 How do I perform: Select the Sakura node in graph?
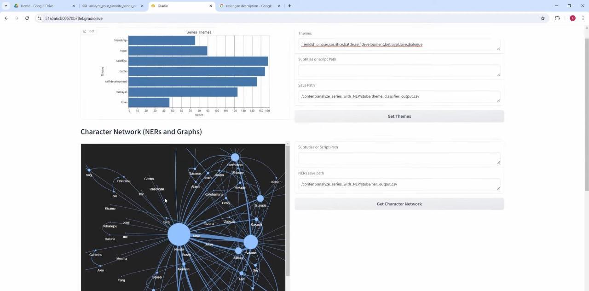238,251
